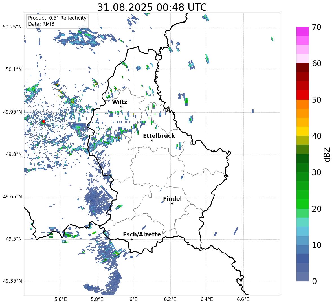The width and height of the screenshot is (334, 305).
Task: Click the 5.8°E longitude label
Action: coord(97,299)
